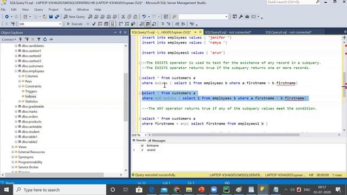Click the Copy icon in toolbar
Image resolution: width=347 pixels, height=195 pixels.
pyautogui.click(x=129, y=17)
